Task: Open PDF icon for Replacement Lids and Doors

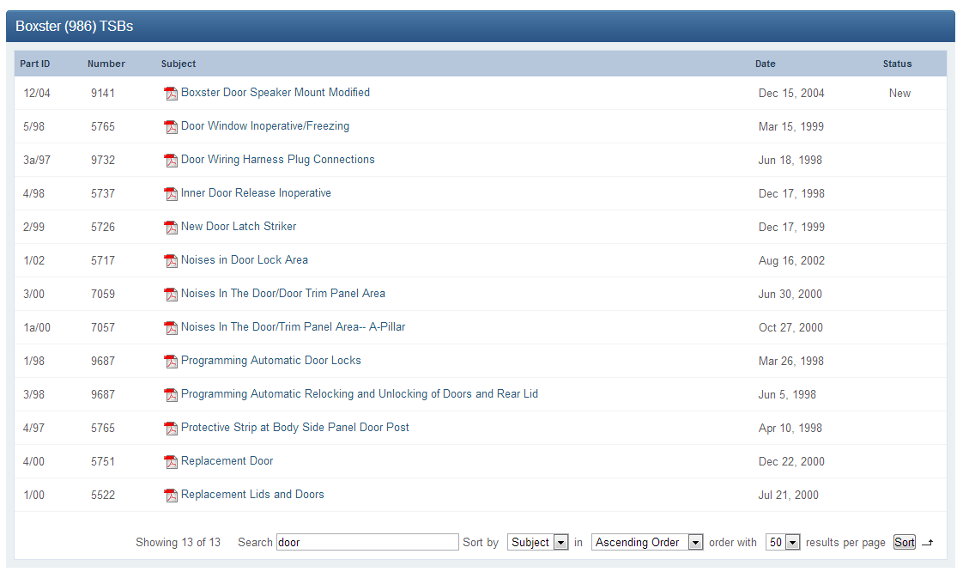Action: [171, 496]
